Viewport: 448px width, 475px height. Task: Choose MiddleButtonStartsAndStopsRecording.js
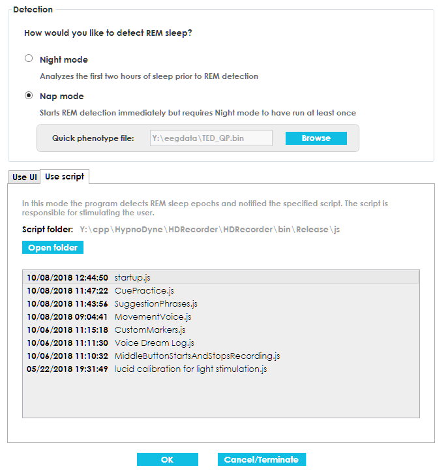197,356
